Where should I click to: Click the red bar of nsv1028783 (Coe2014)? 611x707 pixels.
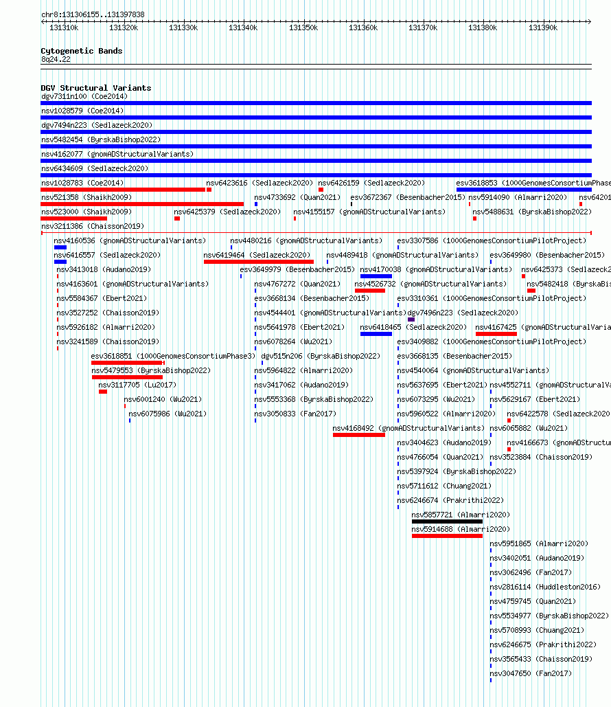click(x=123, y=190)
